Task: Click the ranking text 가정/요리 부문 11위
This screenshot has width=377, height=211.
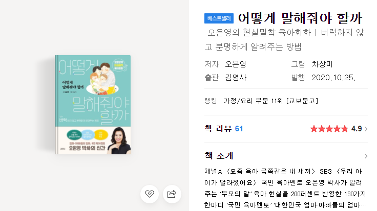Action: coord(253,101)
